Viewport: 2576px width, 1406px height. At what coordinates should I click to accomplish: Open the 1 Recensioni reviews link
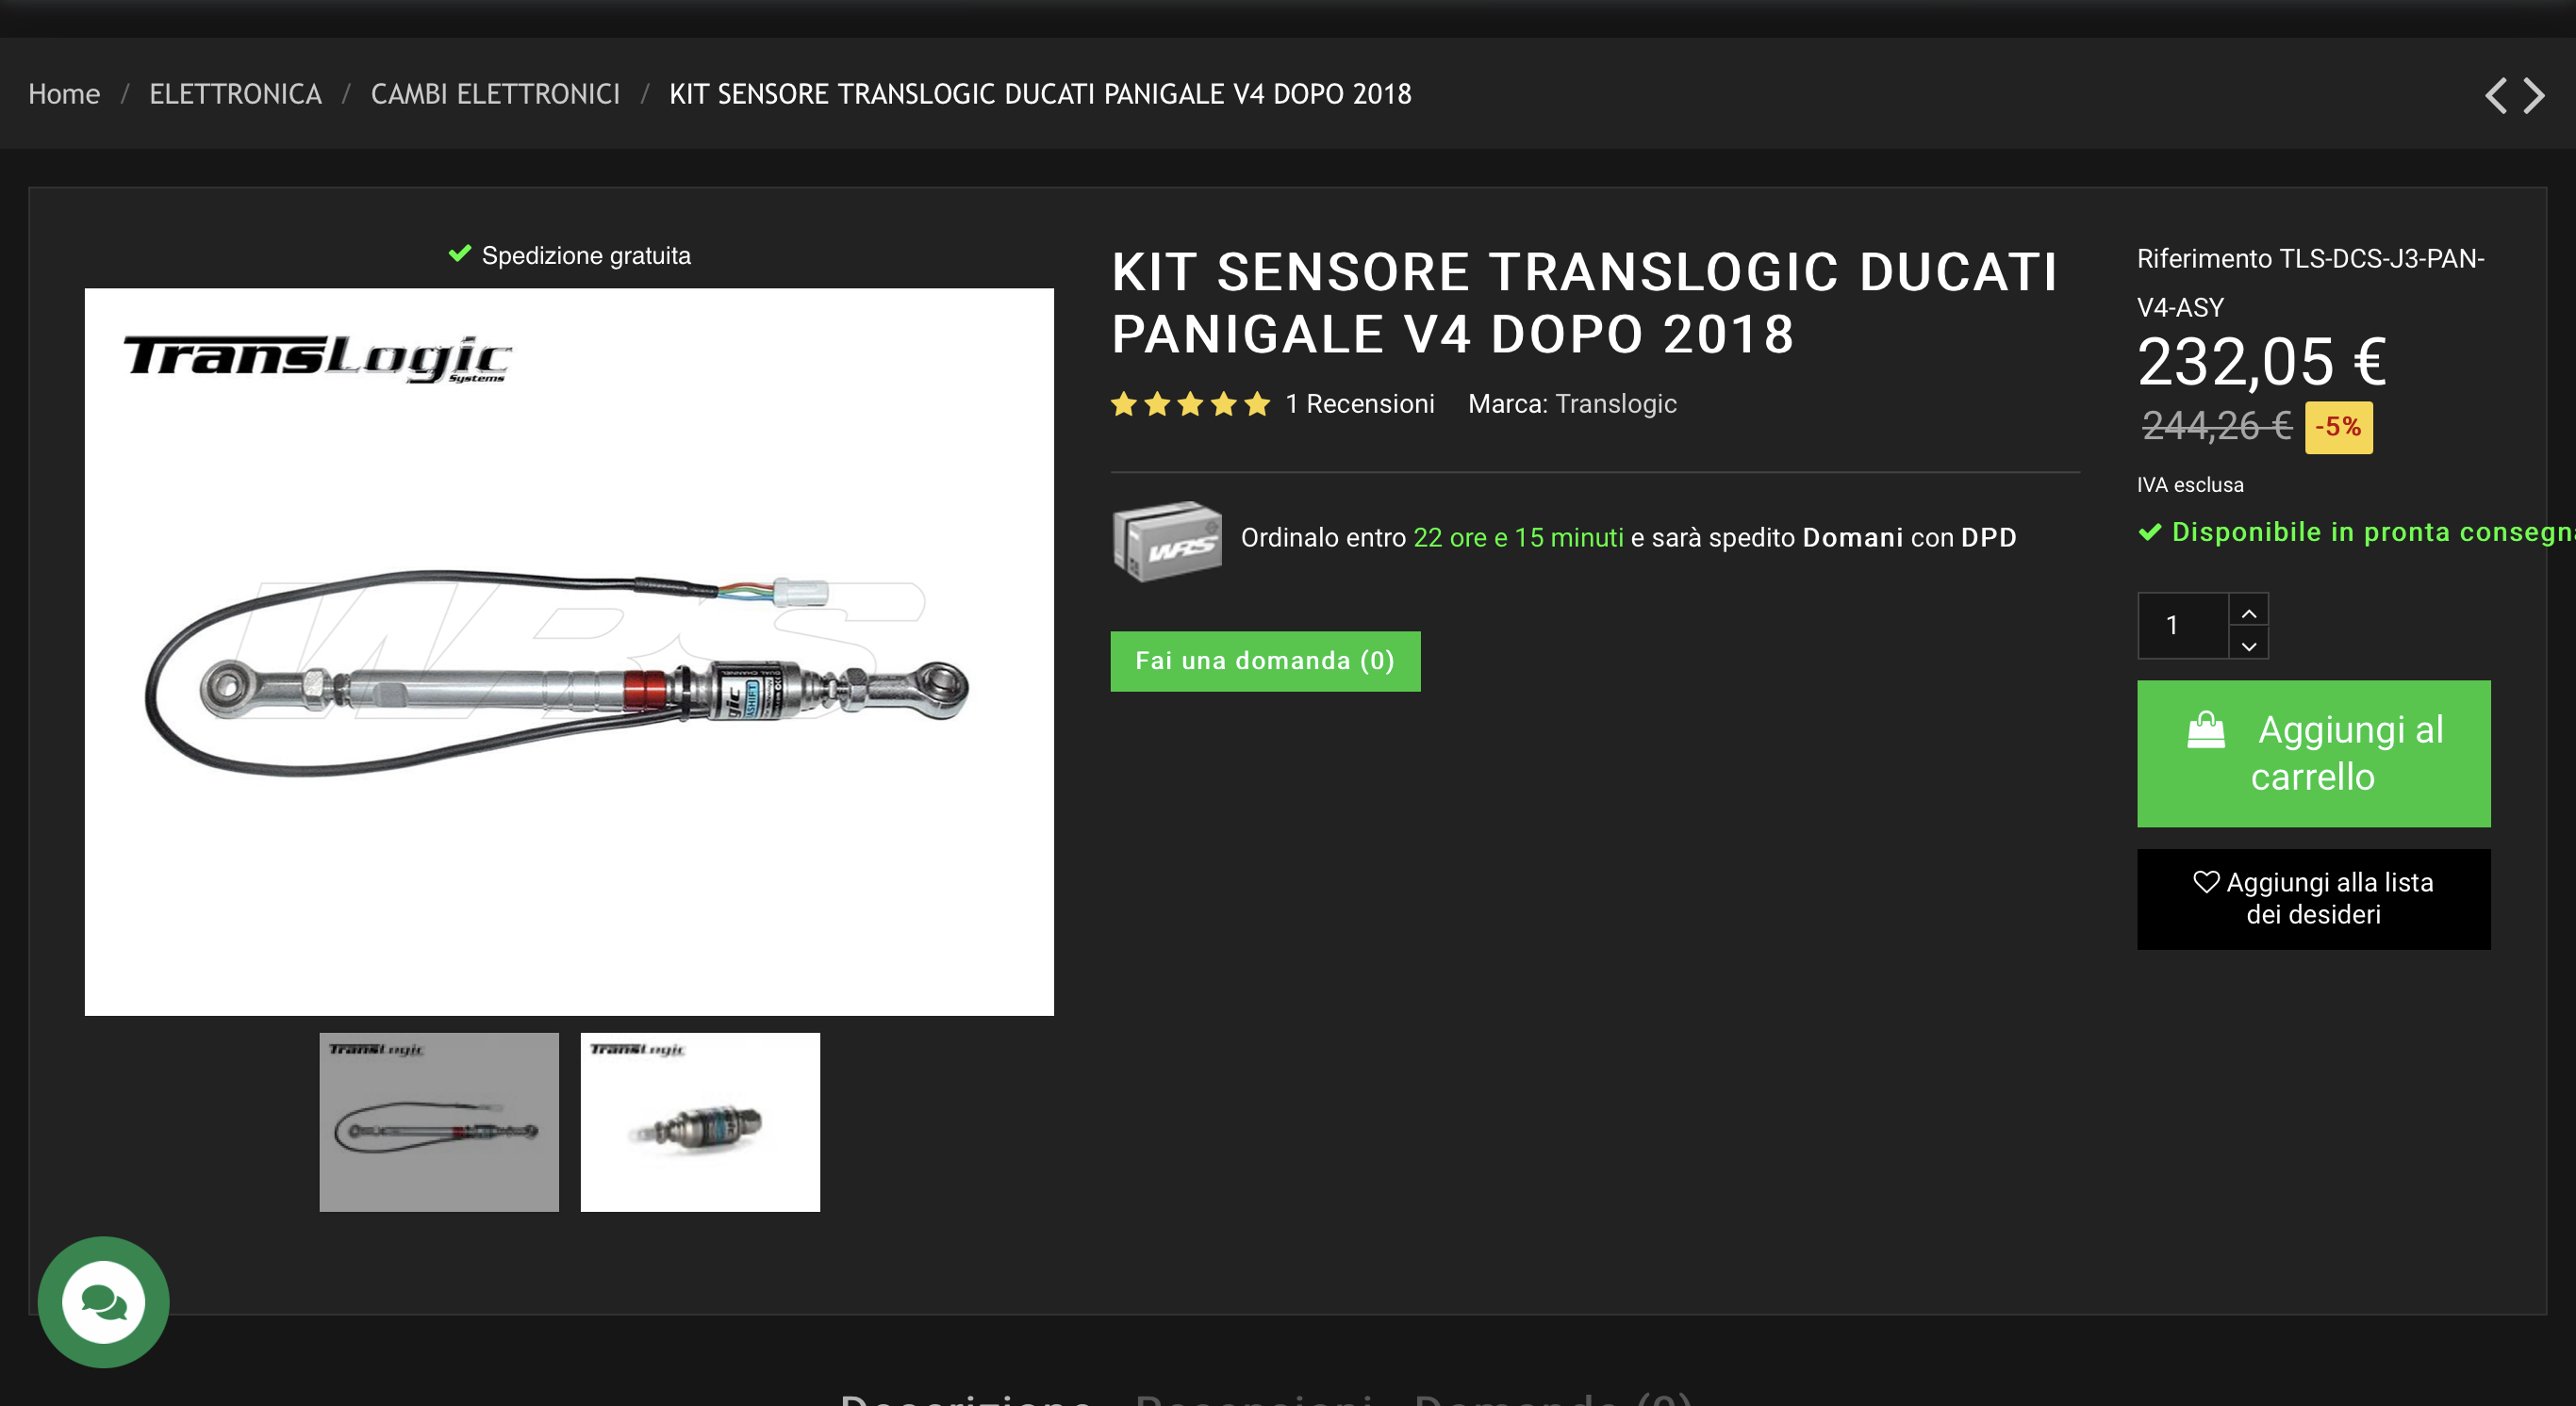pos(1359,403)
